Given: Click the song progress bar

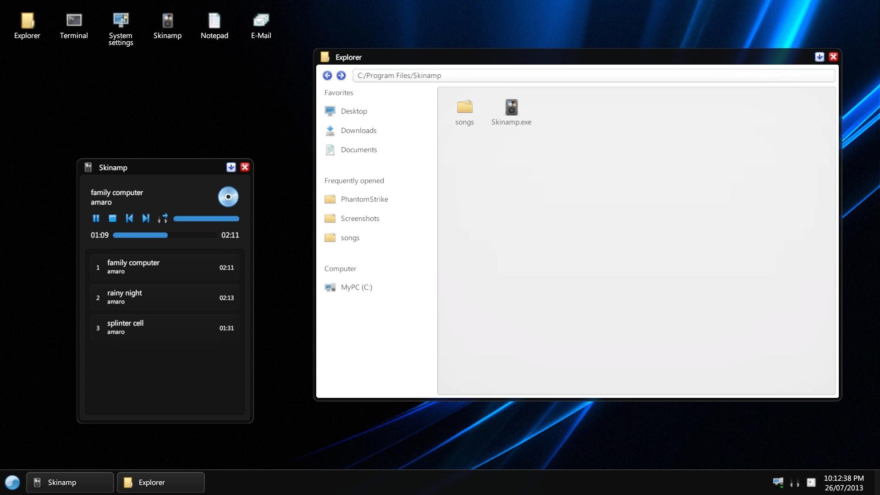Looking at the screenshot, I should coord(165,235).
